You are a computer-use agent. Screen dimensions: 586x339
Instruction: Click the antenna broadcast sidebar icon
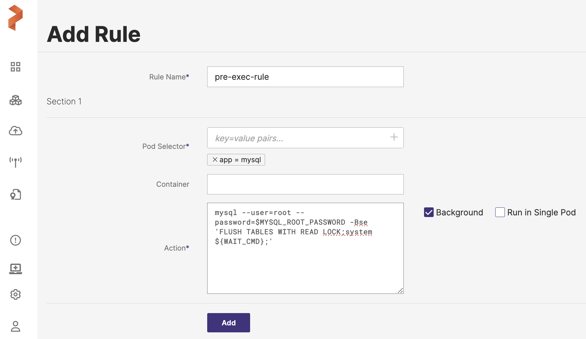tap(15, 162)
